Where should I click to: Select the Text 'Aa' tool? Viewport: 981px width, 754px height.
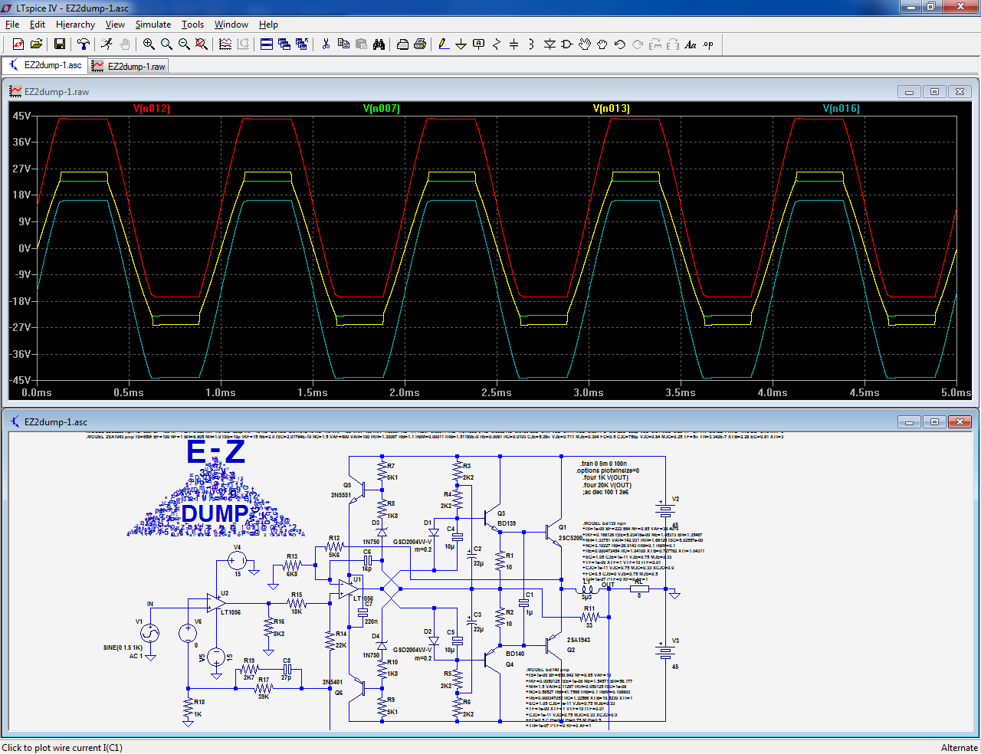(691, 44)
